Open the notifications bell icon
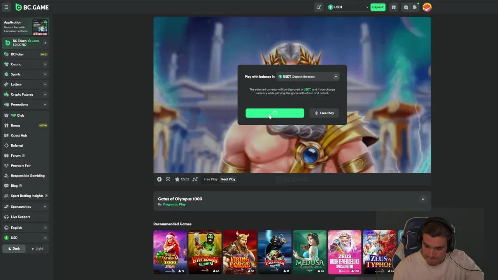498x280 pixels. click(414, 7)
